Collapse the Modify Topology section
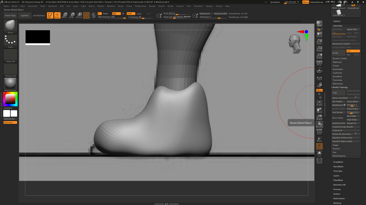 [x=340, y=87]
